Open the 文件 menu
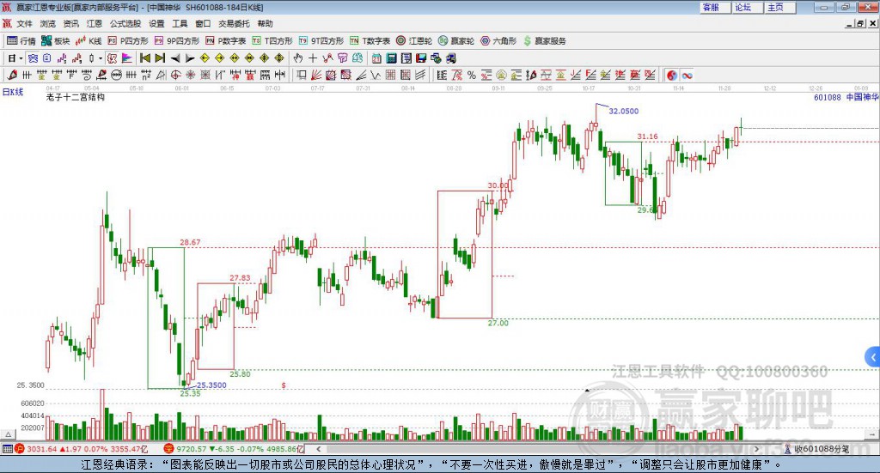 point(24,23)
